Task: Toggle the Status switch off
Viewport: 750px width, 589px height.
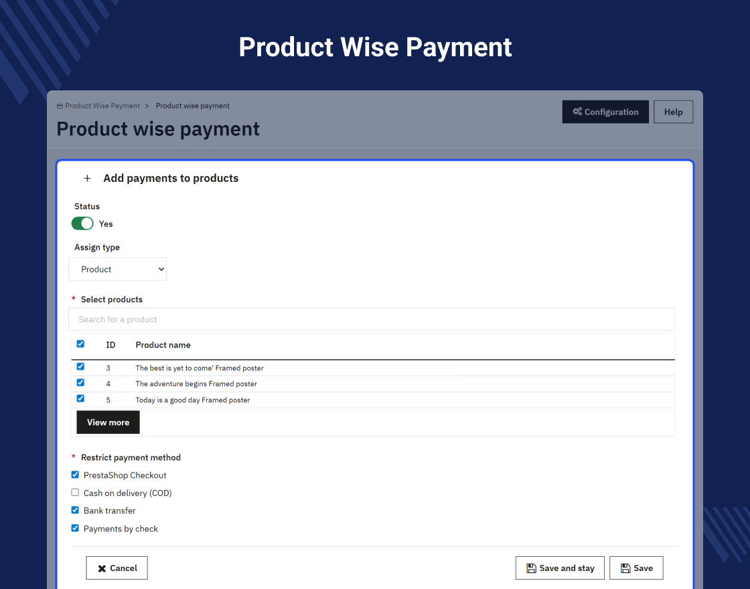Action: 82,224
